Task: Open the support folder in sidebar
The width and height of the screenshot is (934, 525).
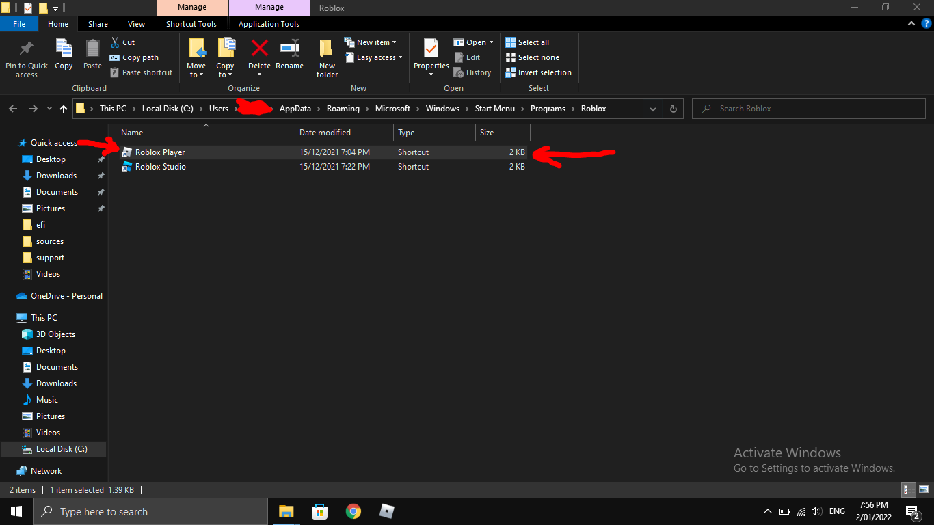Action: pos(50,258)
